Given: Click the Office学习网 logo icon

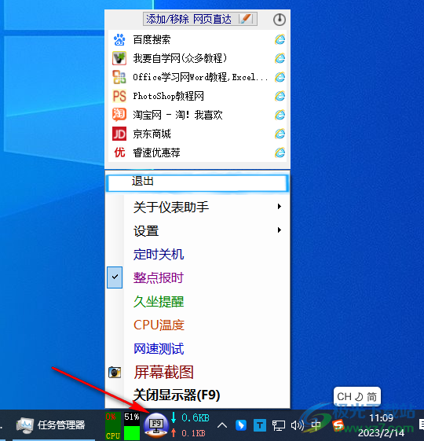Looking at the screenshot, I should 119,77.
